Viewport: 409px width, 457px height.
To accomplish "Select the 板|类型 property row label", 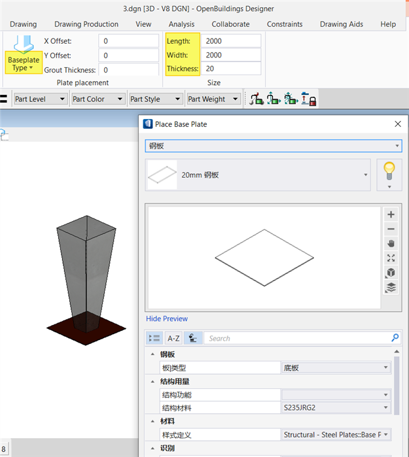I will coord(220,368).
